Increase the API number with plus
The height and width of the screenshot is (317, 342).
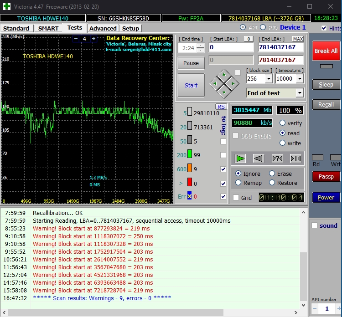pos(339,308)
